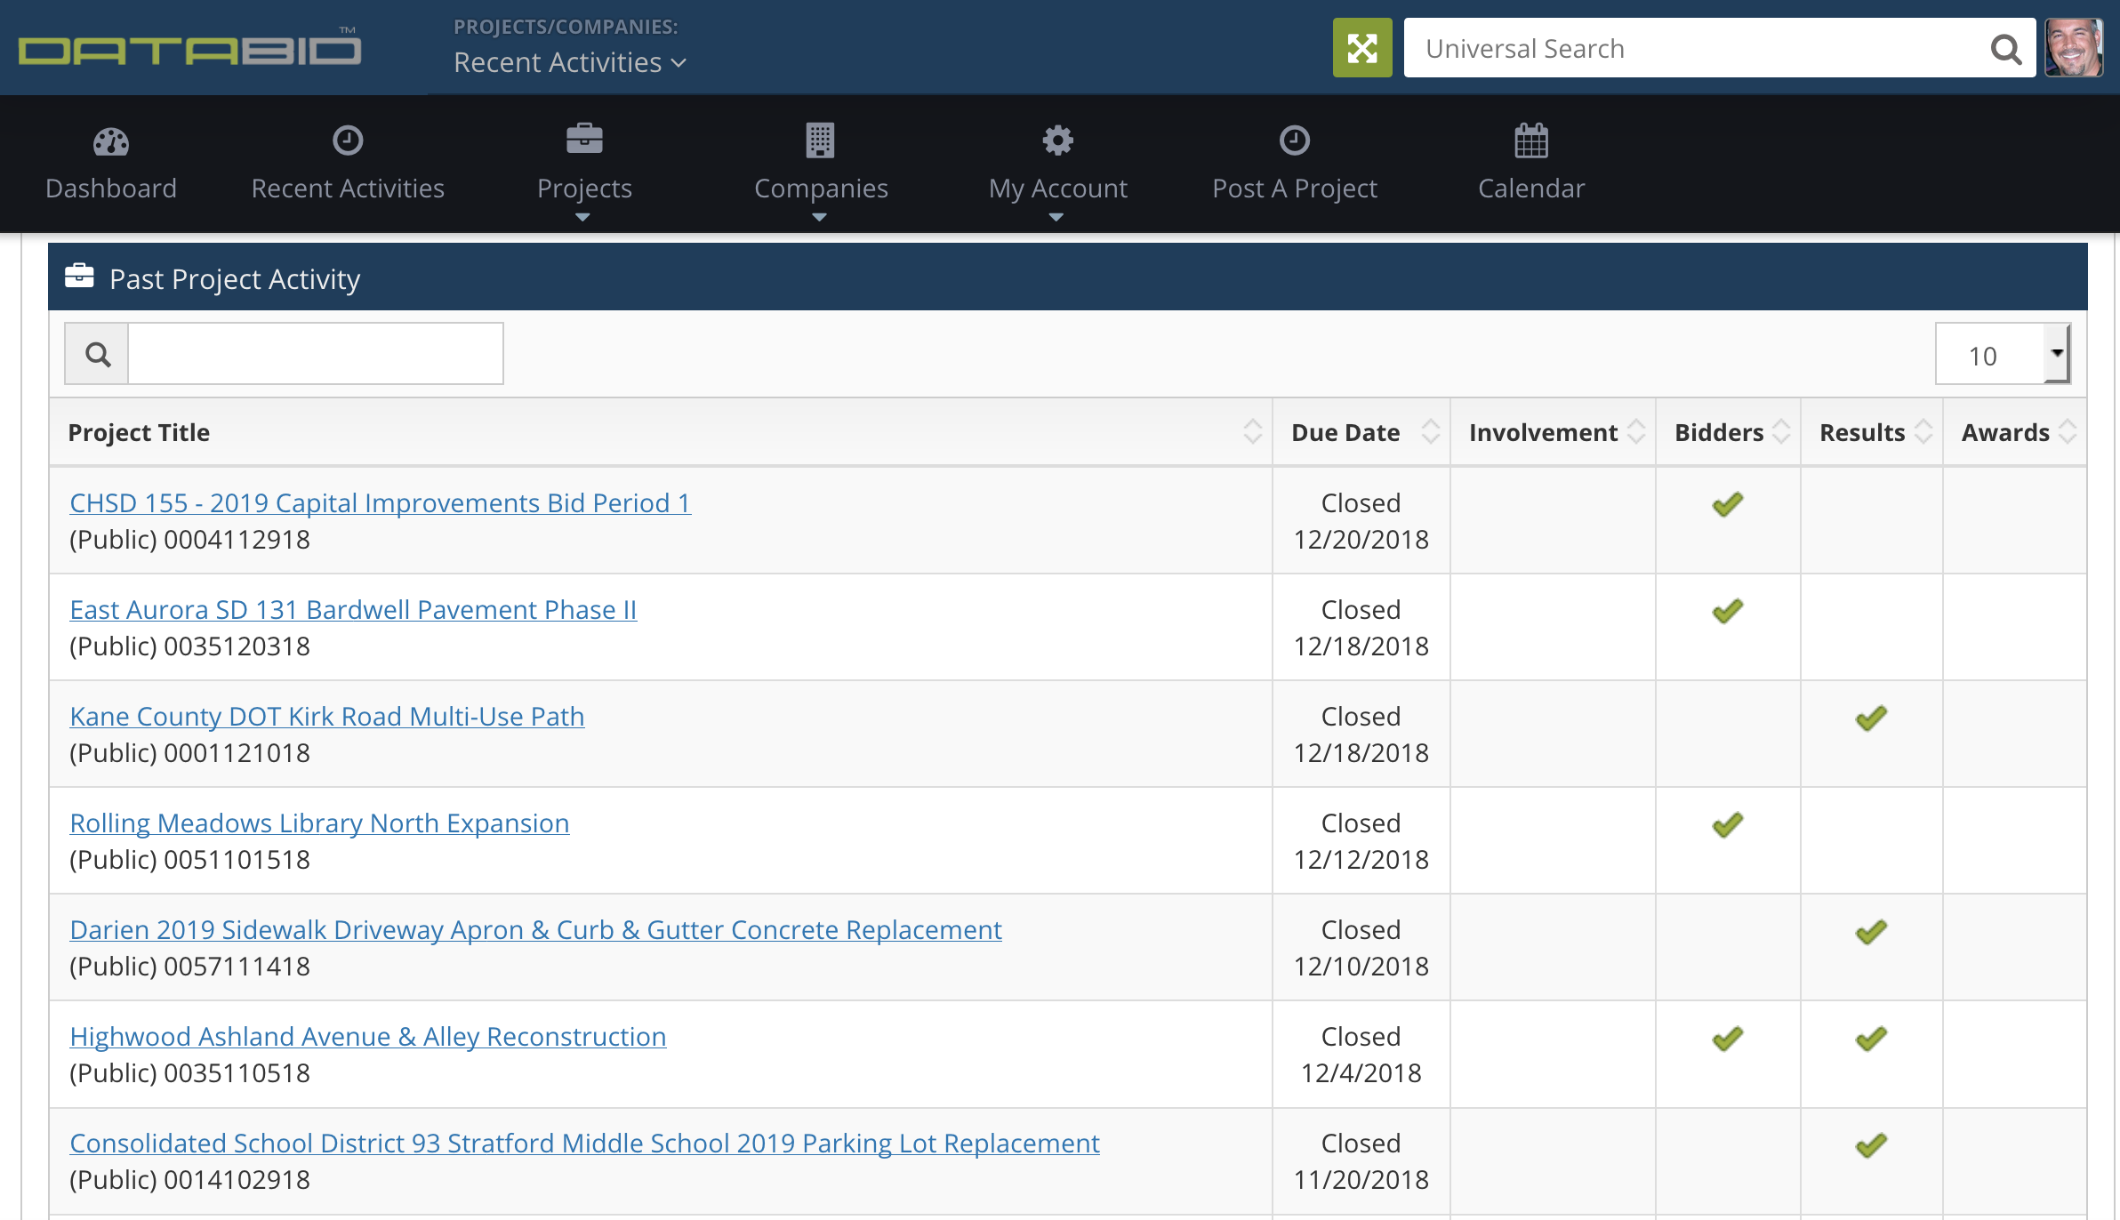Click Results checkmark for Kane County row

coord(1871,718)
